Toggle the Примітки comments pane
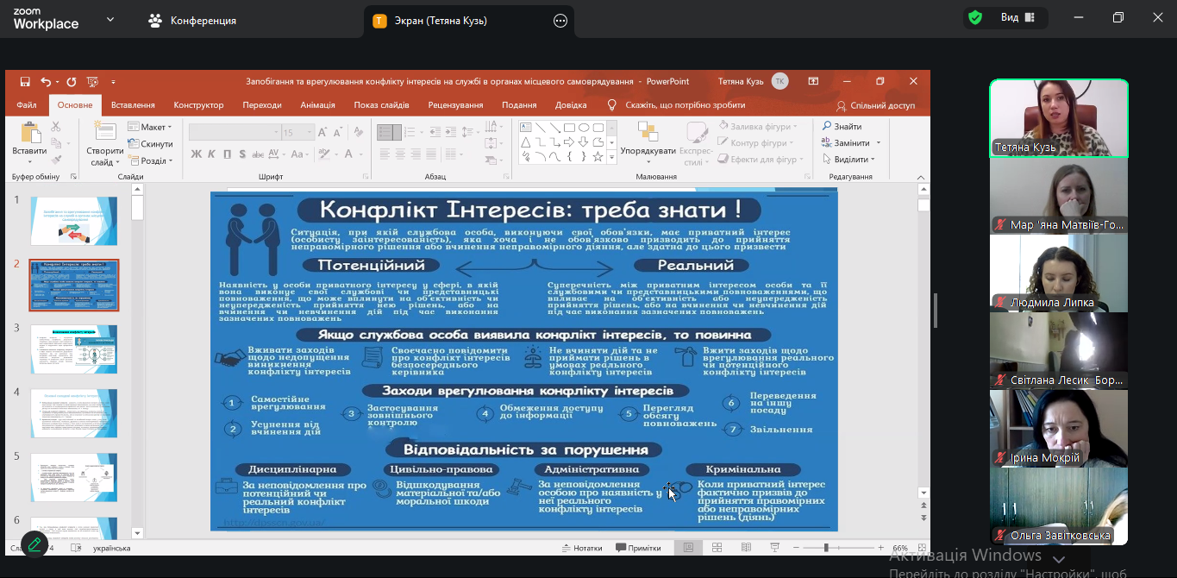 click(638, 548)
